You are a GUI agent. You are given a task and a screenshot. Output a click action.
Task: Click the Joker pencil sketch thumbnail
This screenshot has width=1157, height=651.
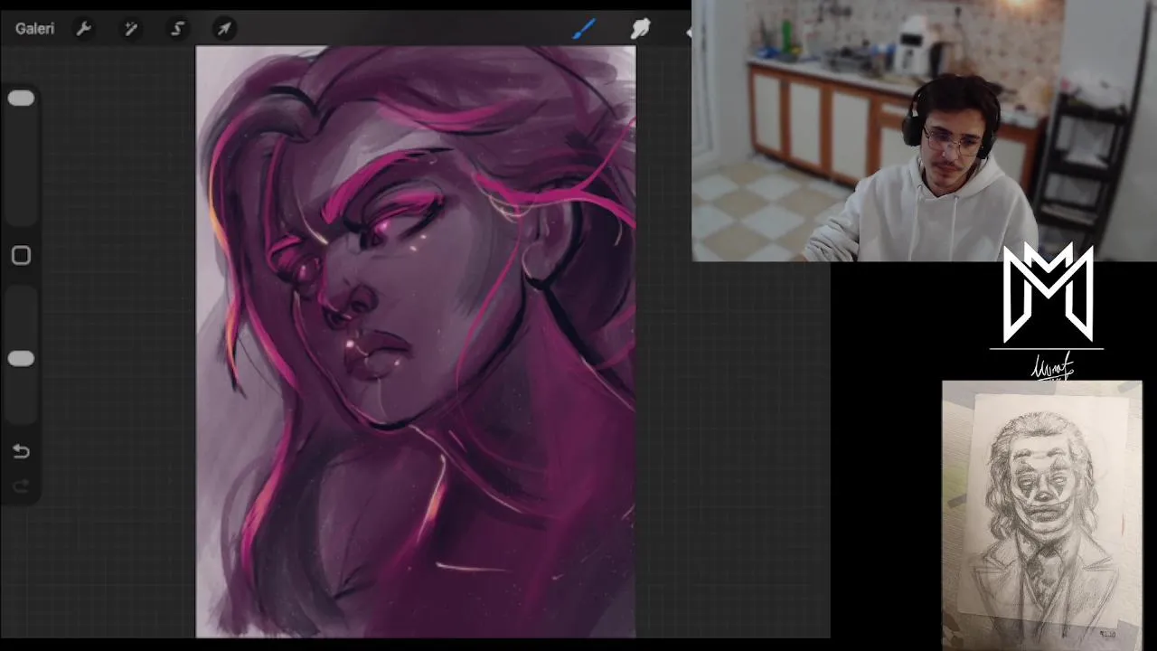(1042, 515)
